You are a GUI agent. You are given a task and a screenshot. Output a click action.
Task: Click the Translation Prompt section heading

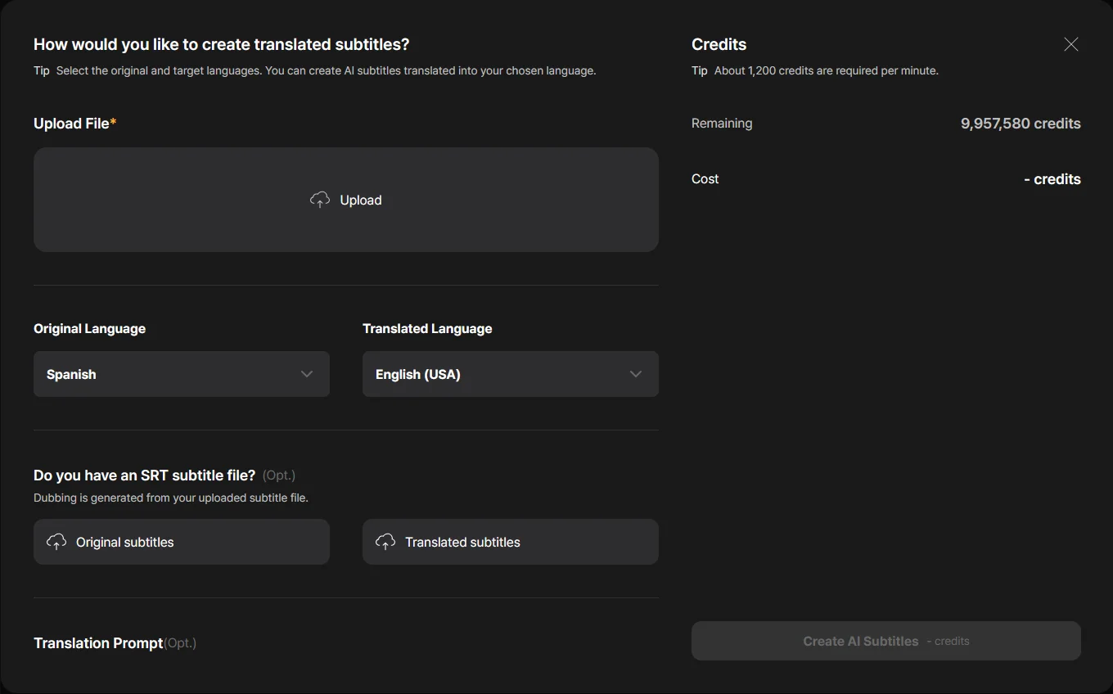tap(98, 643)
